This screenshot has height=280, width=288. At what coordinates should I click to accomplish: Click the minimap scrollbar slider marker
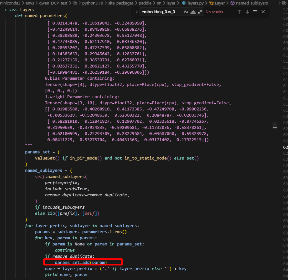pyautogui.click(x=274, y=126)
